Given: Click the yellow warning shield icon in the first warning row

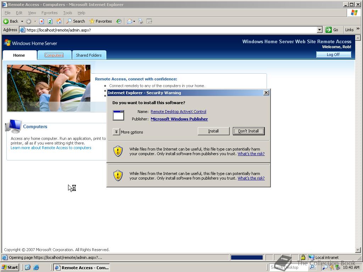Looking at the screenshot, I should (x=118, y=151).
